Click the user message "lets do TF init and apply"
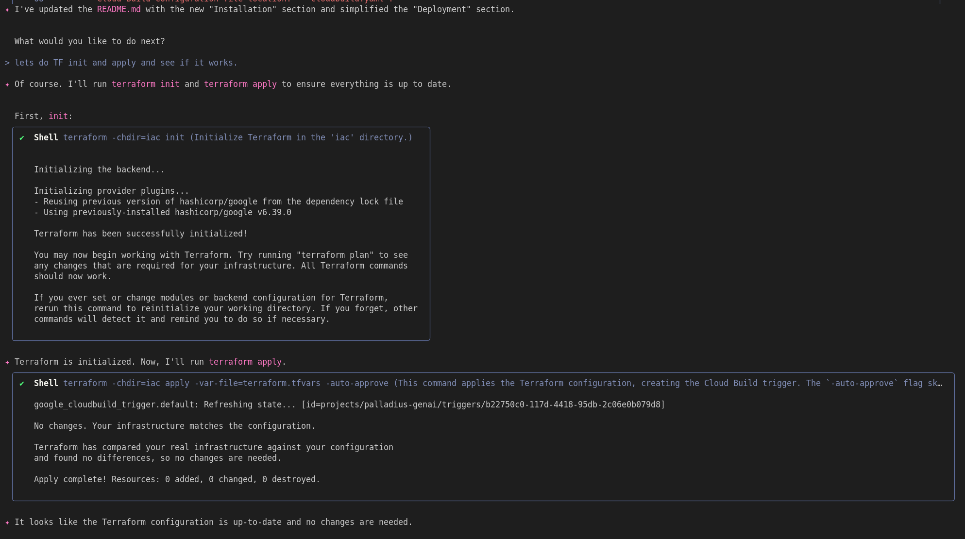The width and height of the screenshot is (965, 539). click(x=126, y=63)
